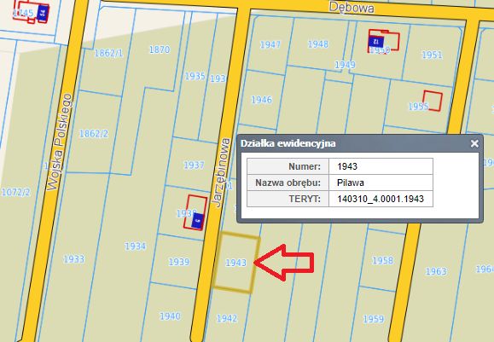Click parcel label 1955

tap(418, 107)
